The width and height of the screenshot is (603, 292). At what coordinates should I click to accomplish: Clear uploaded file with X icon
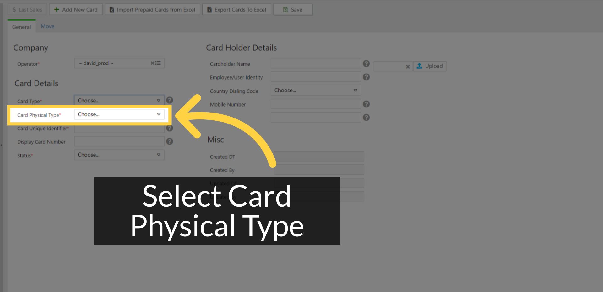408,67
